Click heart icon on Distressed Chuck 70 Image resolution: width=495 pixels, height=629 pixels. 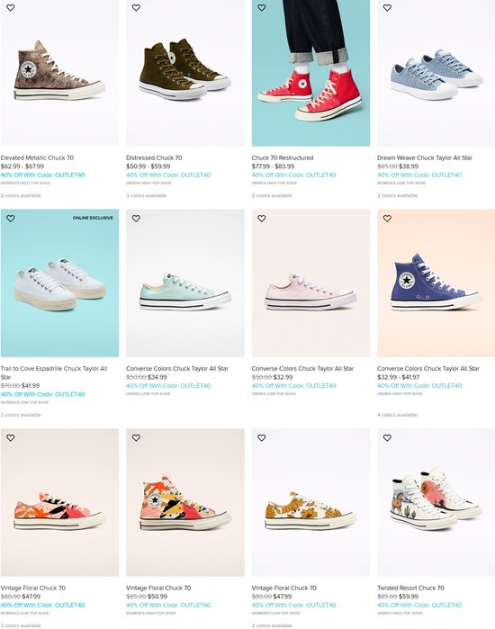click(136, 7)
